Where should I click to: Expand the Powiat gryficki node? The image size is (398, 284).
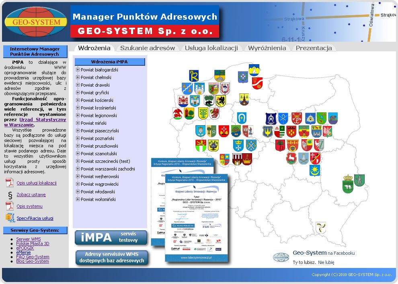coord(78,93)
